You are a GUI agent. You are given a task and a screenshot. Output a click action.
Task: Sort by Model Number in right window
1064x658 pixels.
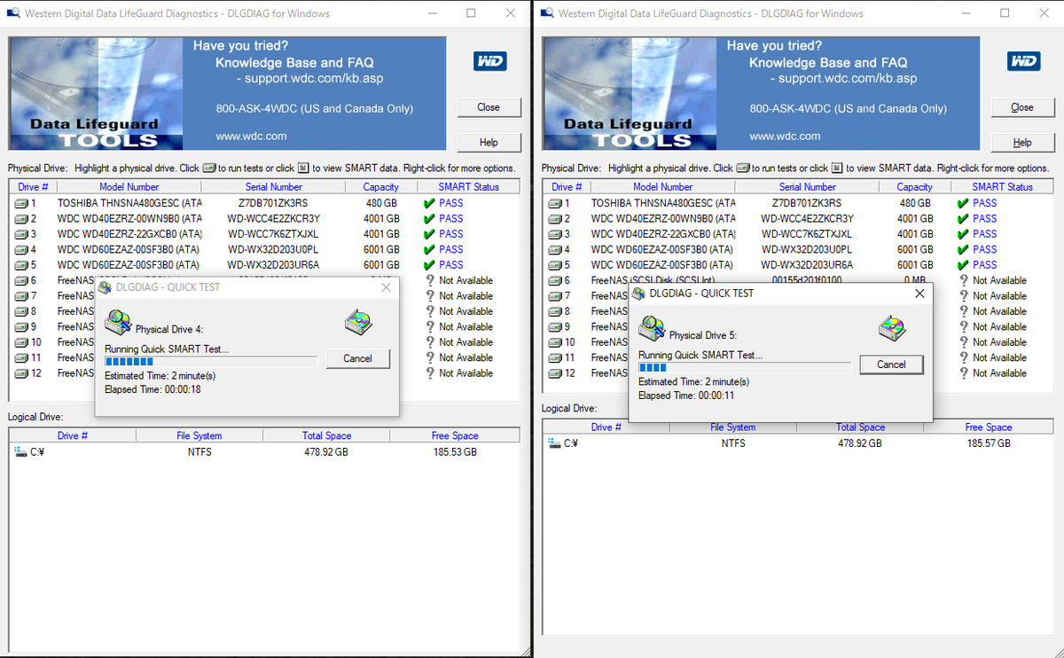coord(662,187)
